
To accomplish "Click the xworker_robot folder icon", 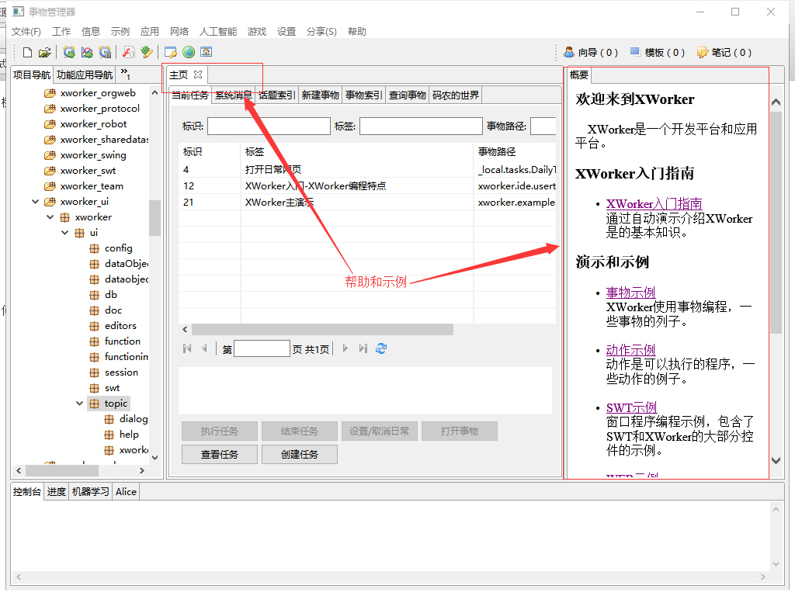I will tap(50, 124).
